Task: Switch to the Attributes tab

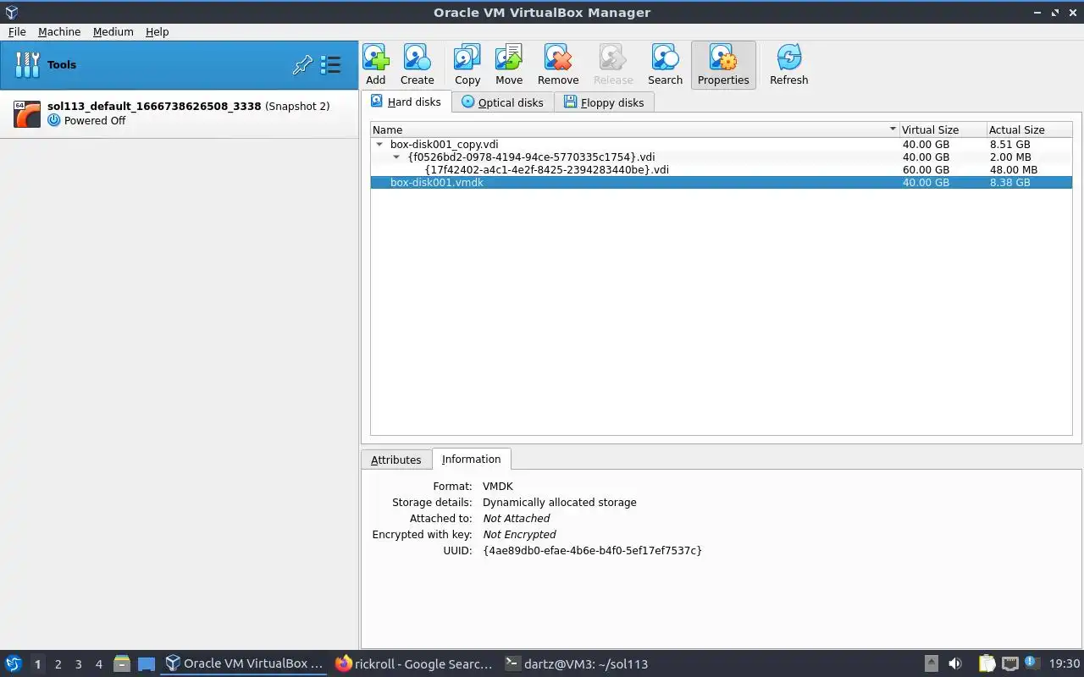Action: [395, 460]
